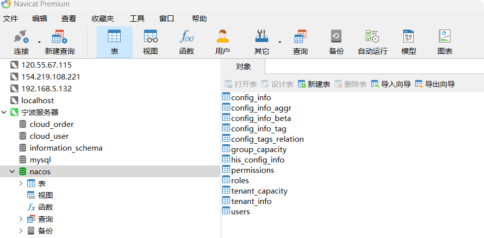Open the 查询 toolbar item
This screenshot has height=238, width=484.
pyautogui.click(x=300, y=42)
